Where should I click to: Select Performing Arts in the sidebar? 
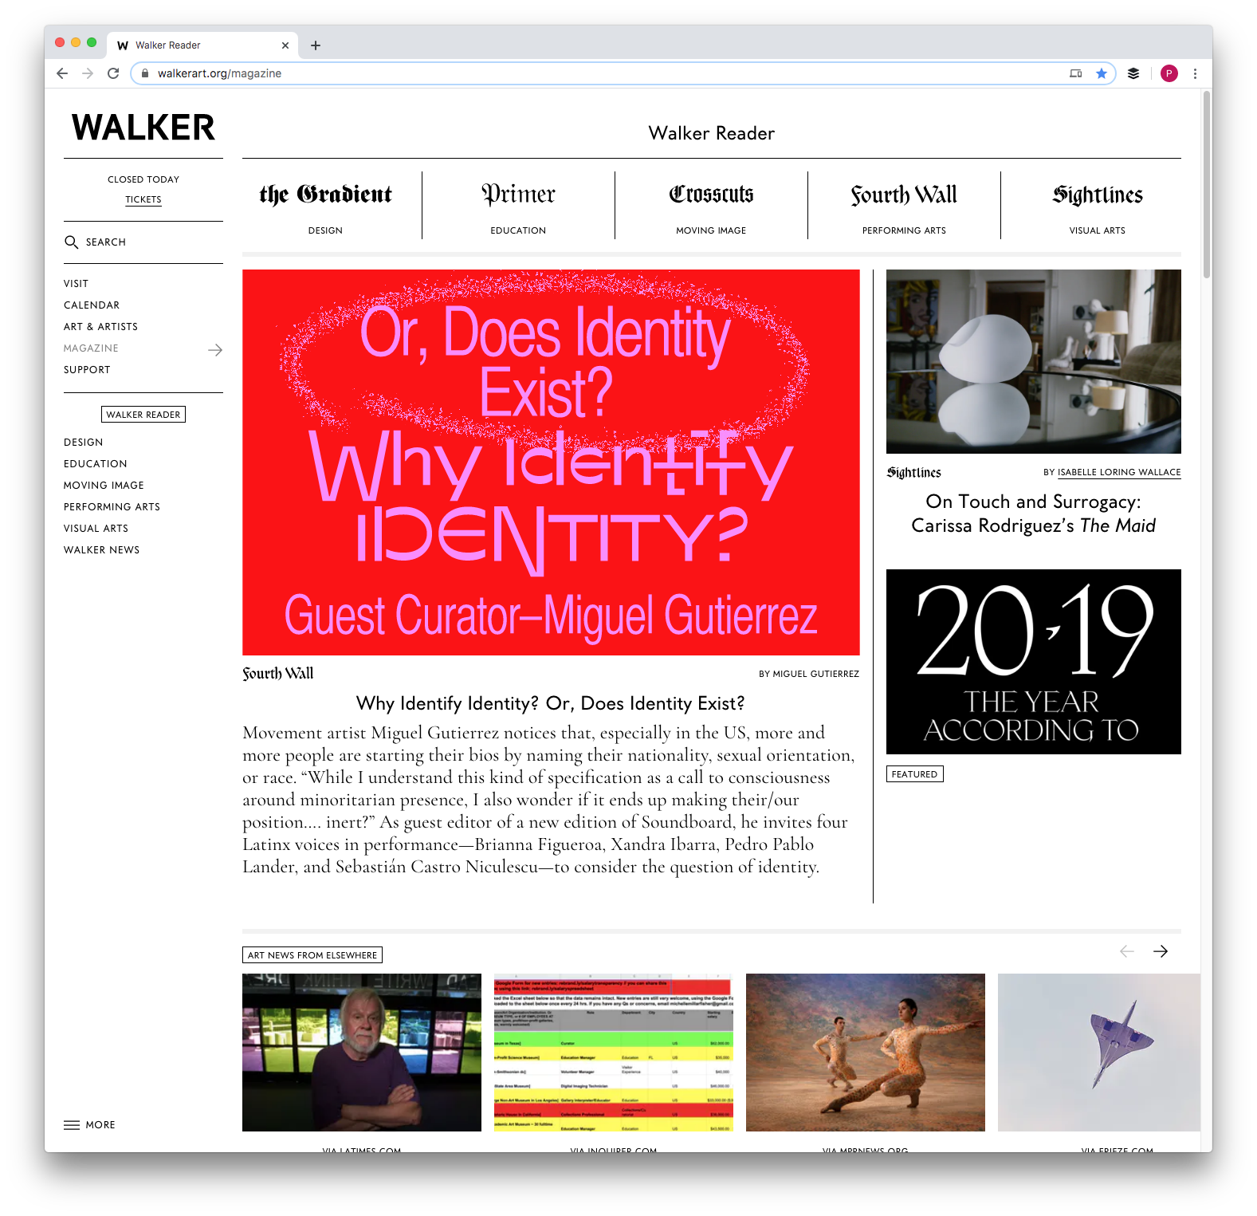tap(112, 507)
